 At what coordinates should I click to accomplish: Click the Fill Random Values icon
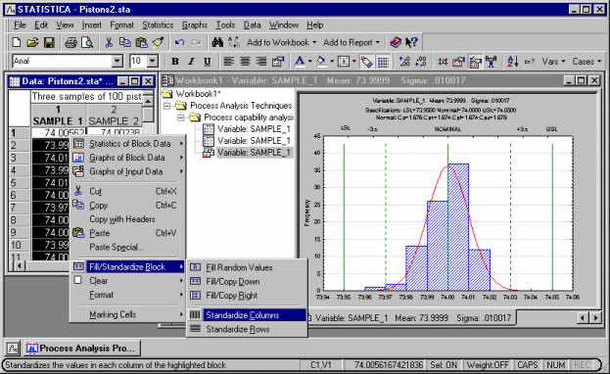(195, 267)
